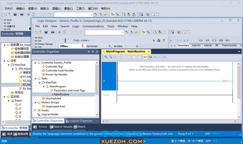Open search combo box dropdown in front toolbar
Image resolution: width=243 pixels, height=144 pixels.
pos(123,32)
